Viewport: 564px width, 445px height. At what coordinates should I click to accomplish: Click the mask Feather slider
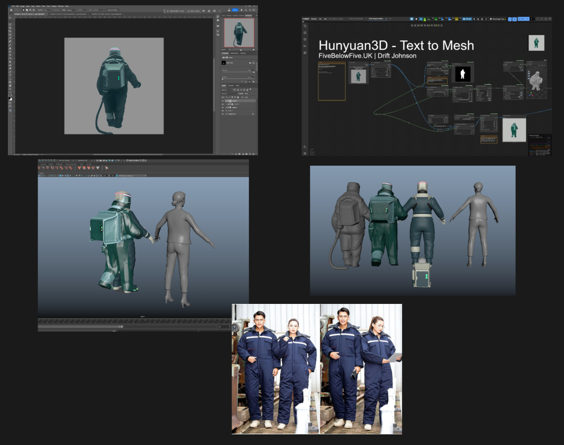(238, 79)
